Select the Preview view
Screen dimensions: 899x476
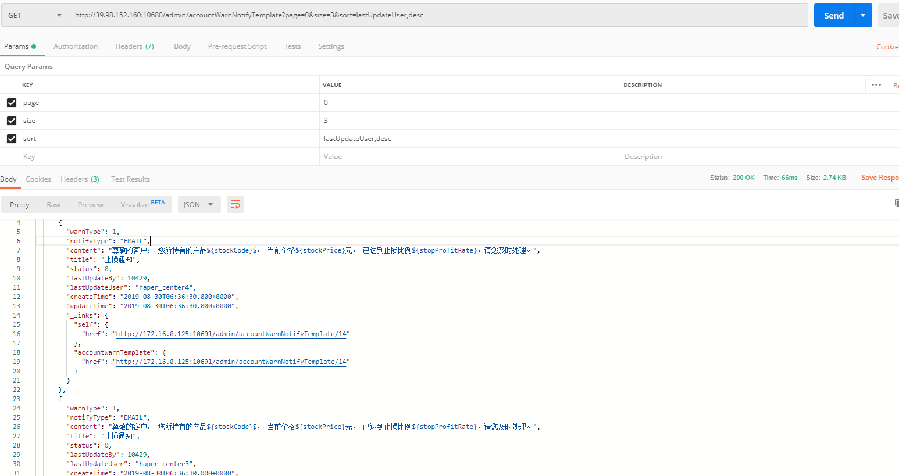(x=91, y=205)
